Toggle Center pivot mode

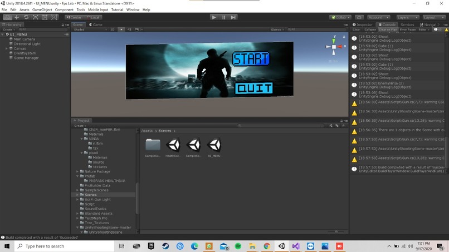[x=74, y=17]
